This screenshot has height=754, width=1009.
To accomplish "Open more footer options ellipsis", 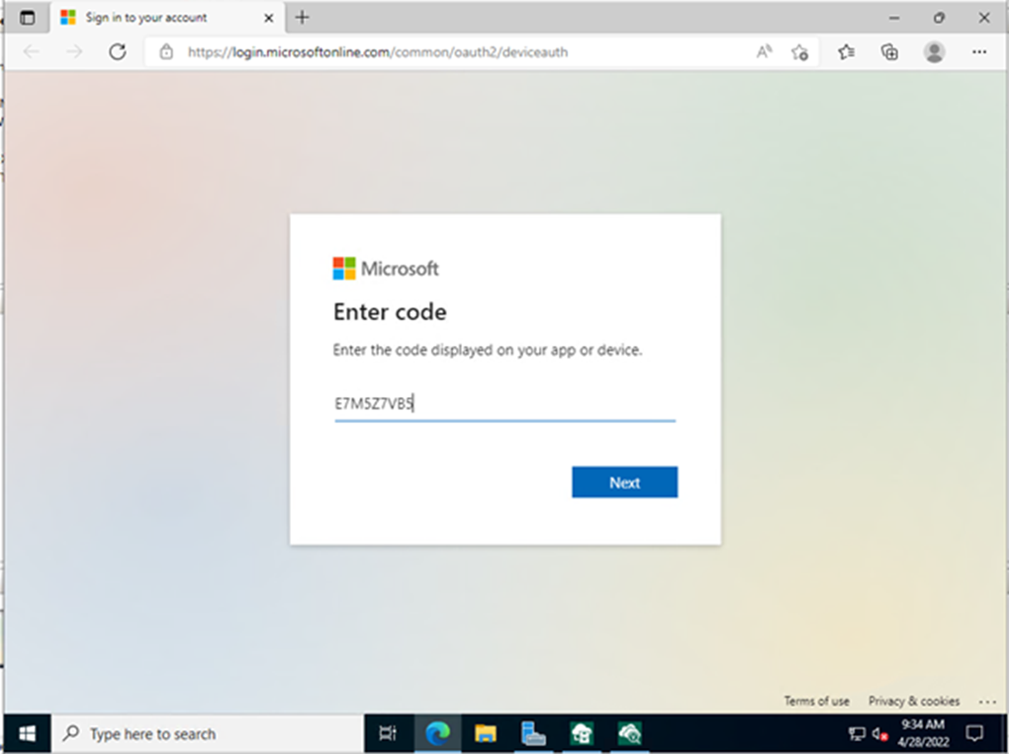I will (987, 702).
